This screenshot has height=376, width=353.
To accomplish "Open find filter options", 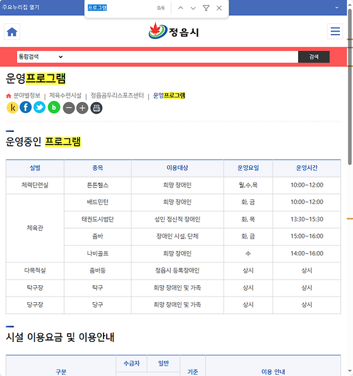I will click(x=206, y=8).
